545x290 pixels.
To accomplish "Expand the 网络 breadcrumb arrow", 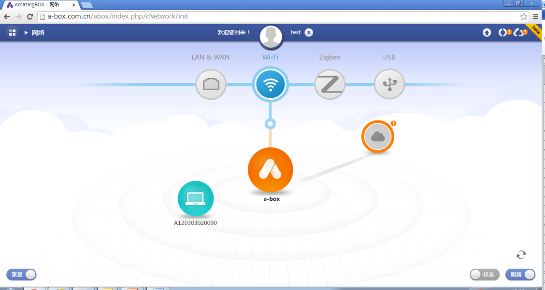I will tap(26, 33).
